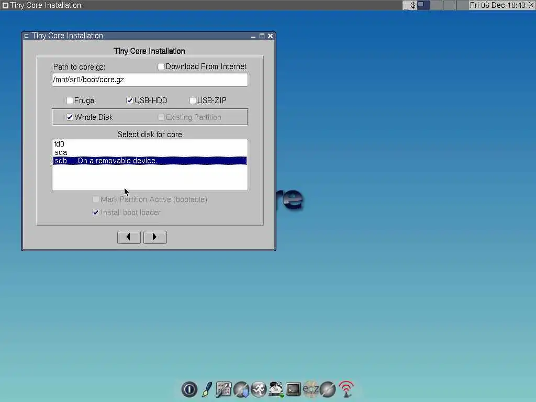Select the second virtual desktop in the pager
Viewport: 536px width, 402px height.
click(x=437, y=5)
